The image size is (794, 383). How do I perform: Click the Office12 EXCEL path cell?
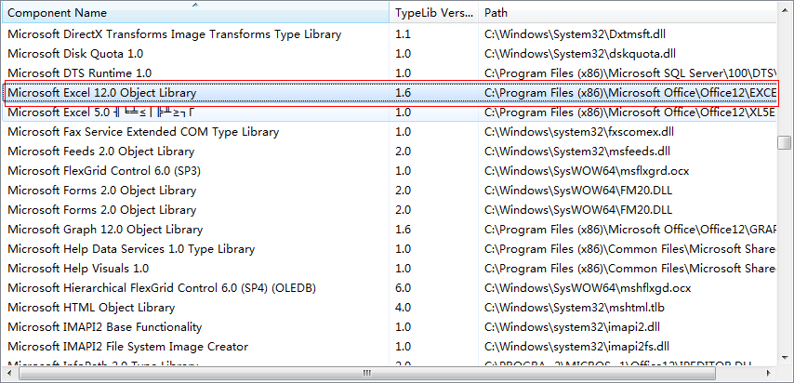coord(630,93)
